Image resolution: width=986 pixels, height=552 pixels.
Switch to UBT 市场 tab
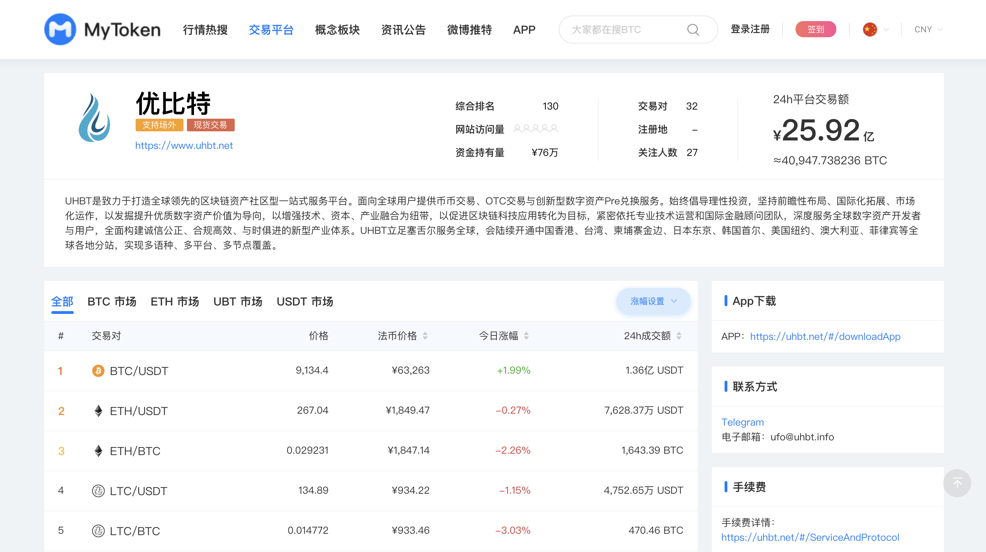[238, 301]
